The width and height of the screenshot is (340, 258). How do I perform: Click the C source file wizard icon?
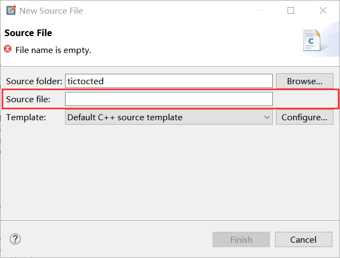(x=312, y=40)
